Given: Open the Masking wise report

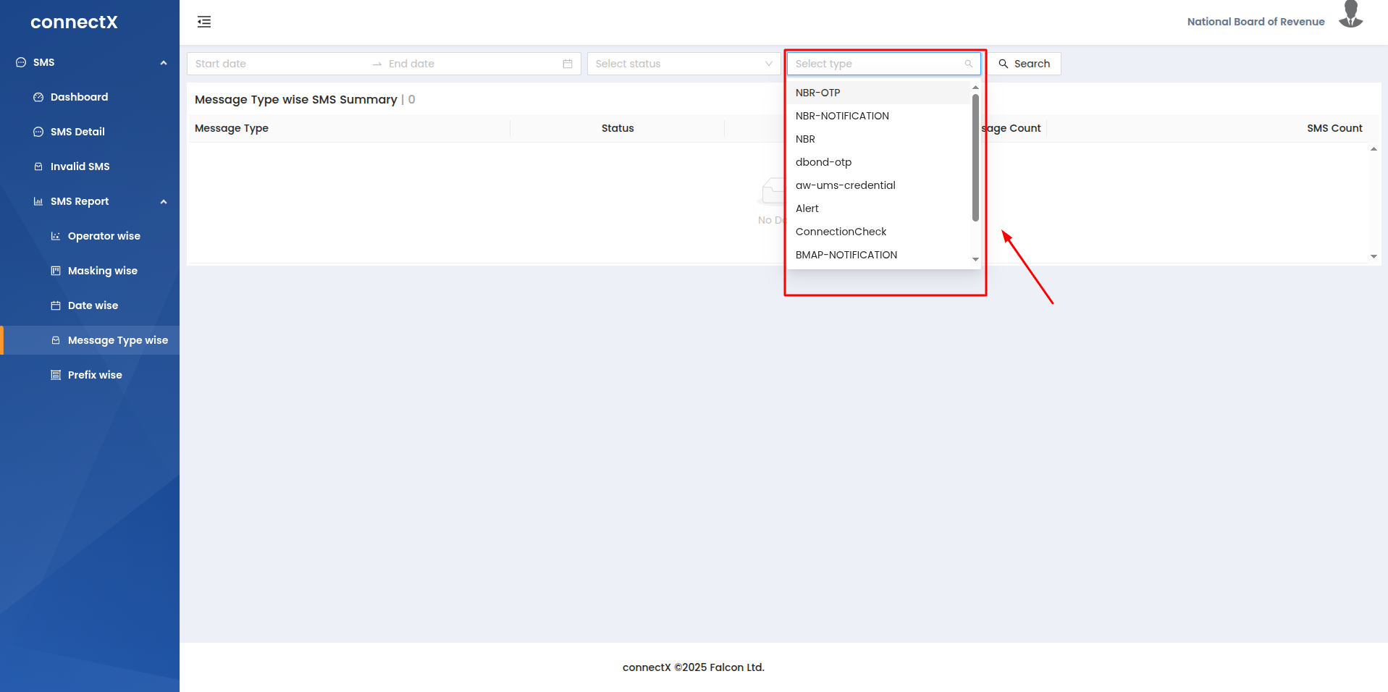Looking at the screenshot, I should [102, 271].
